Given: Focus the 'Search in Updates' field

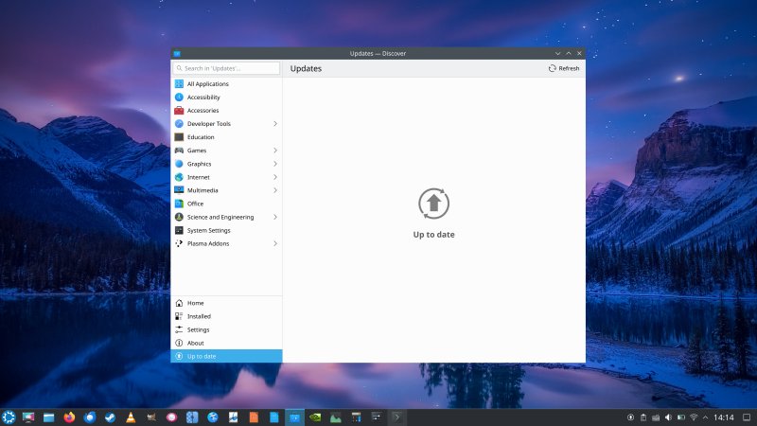Looking at the screenshot, I should click(x=227, y=68).
